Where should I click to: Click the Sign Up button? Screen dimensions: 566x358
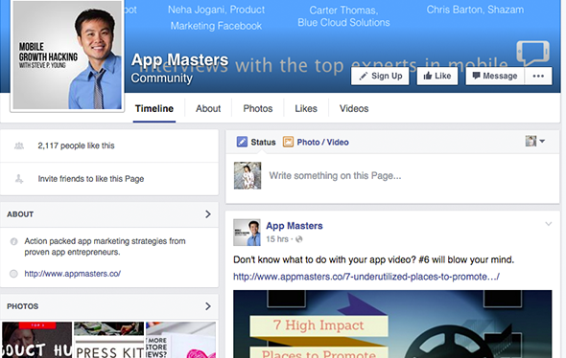coord(380,76)
